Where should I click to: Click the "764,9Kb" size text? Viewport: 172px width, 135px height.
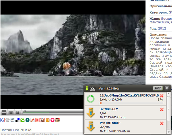coord(105,127)
